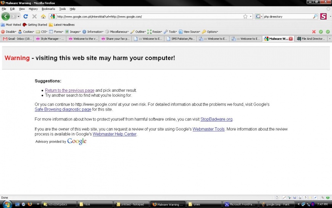Expand the Cookies developer toolbar menu
The image size is (332, 208).
pos(27,32)
